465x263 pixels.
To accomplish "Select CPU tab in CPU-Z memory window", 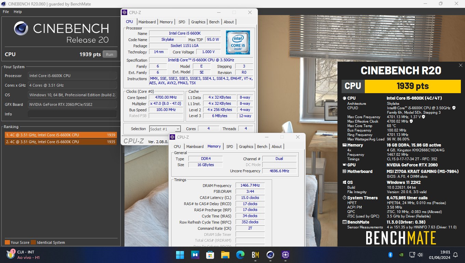I will 177,147.
